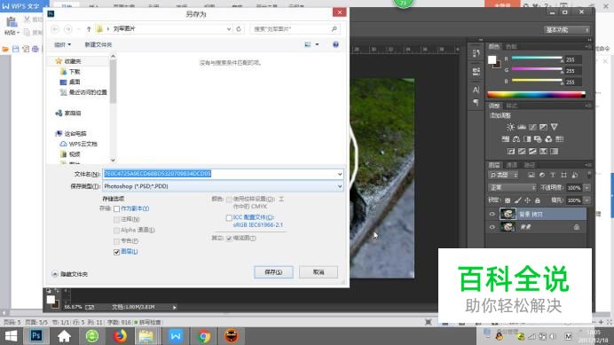Open Photoshop from the Windows taskbar
The image size is (614, 345).
click(36, 336)
